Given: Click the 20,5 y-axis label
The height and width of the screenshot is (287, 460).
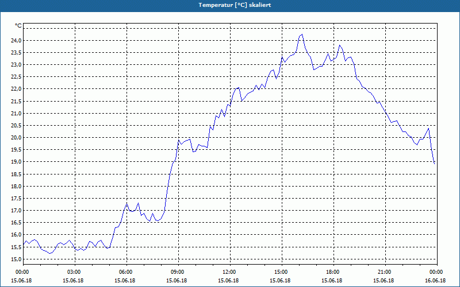Looking at the screenshot, I should [17, 126].
